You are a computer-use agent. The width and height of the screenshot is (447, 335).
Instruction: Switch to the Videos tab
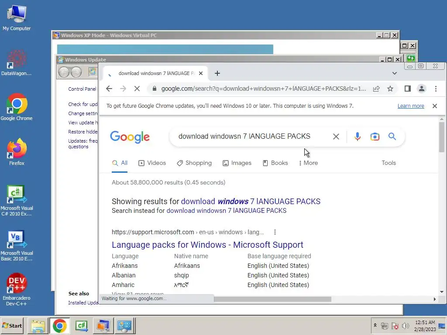[152, 163]
